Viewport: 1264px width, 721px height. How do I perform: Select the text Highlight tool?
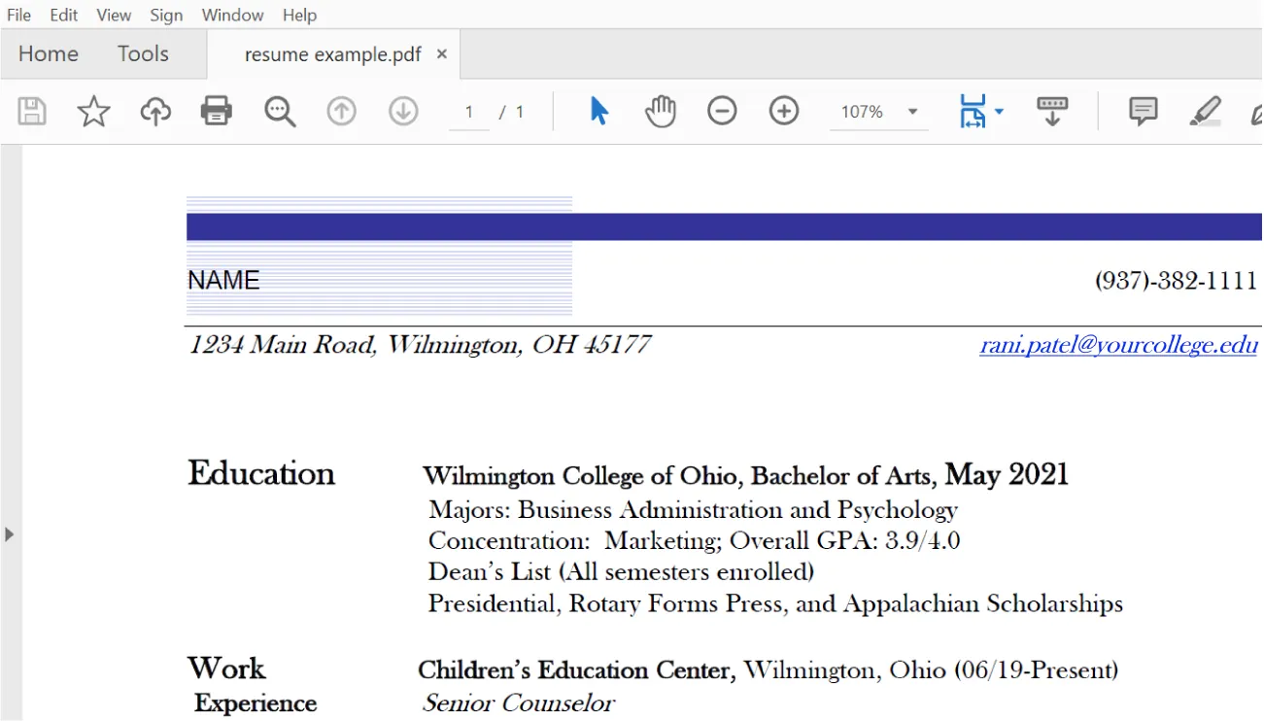[1205, 111]
